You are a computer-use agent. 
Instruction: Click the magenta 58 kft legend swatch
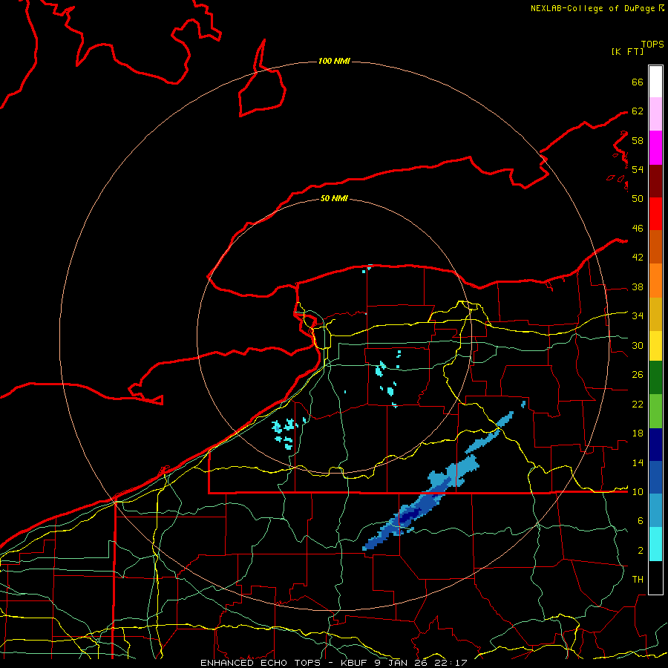tap(655, 148)
